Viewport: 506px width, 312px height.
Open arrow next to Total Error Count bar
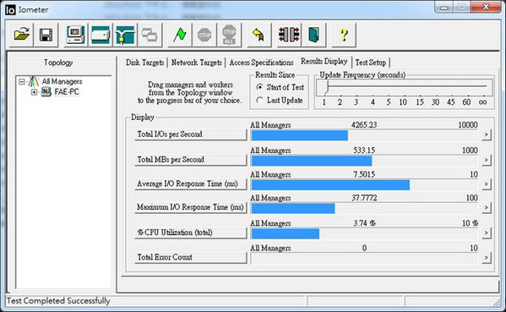[x=486, y=257]
